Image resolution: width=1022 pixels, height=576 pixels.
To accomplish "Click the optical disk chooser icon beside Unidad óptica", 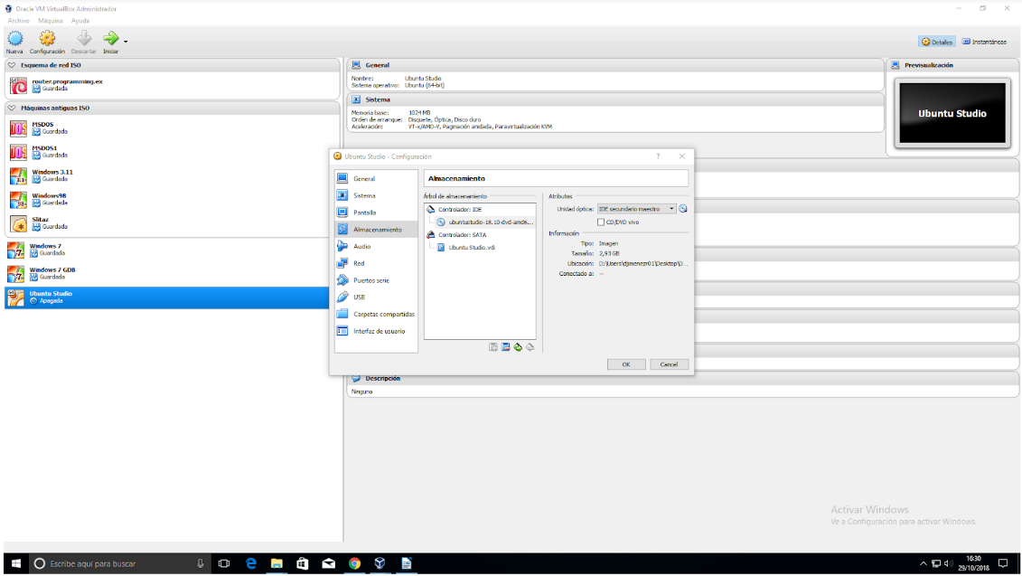I will [683, 209].
